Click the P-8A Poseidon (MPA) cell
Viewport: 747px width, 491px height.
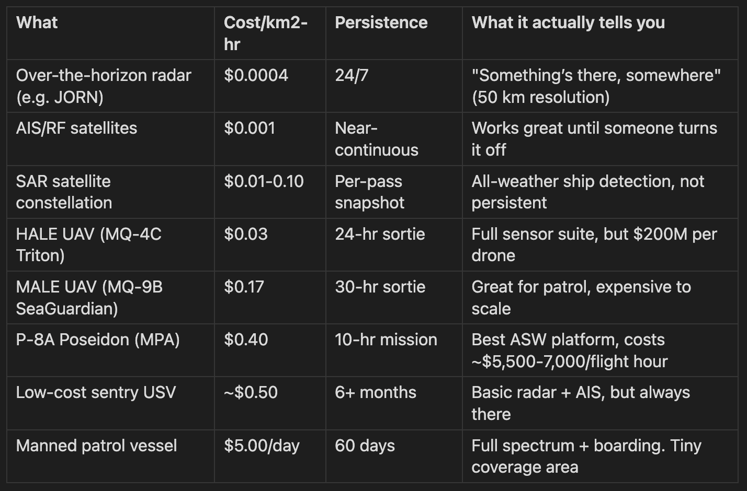pos(98,340)
